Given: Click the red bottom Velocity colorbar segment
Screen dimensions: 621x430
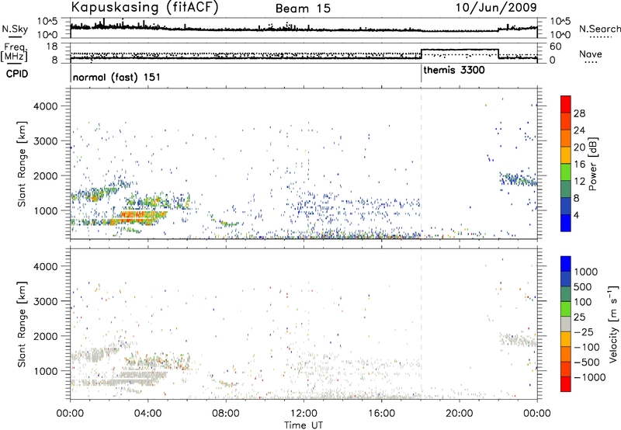Looking at the screenshot, I should (566, 384).
